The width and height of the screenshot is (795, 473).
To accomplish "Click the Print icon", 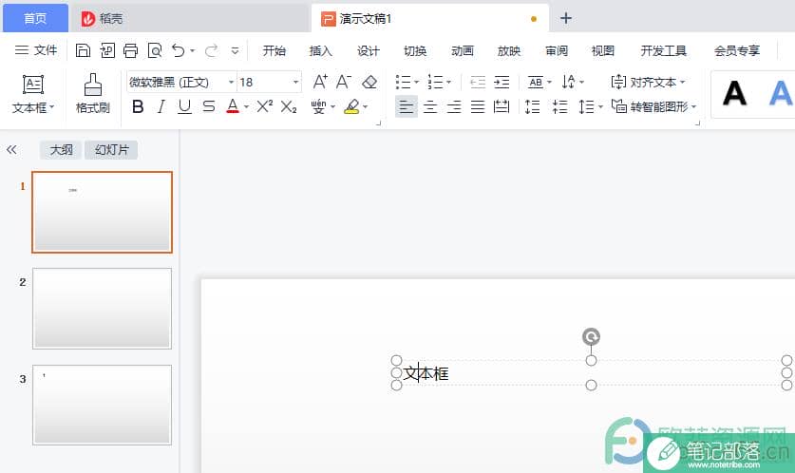I will 131,50.
